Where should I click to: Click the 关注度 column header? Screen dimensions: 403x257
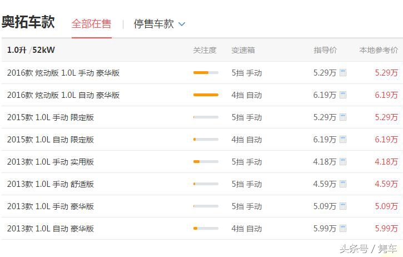pos(205,50)
